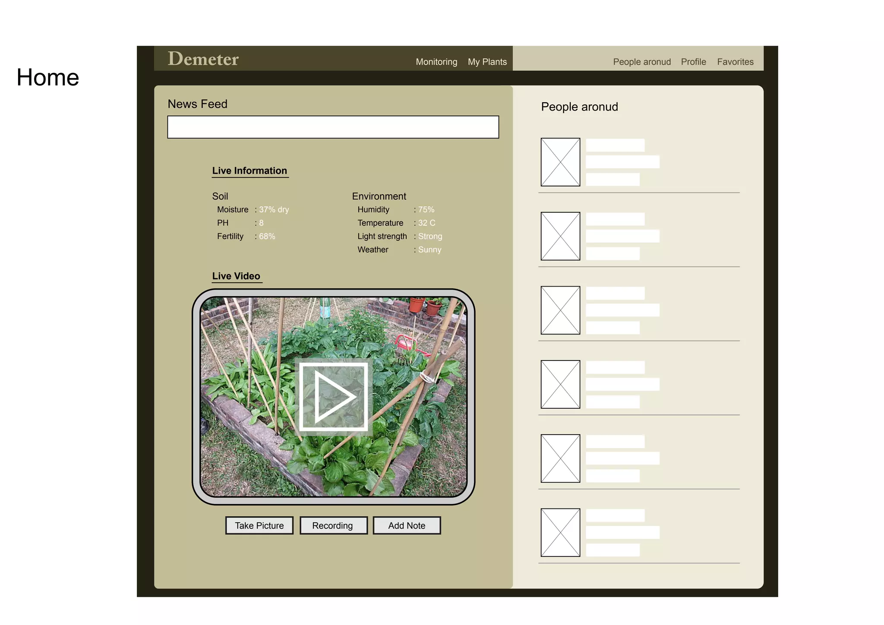The height and width of the screenshot is (625, 884).
Task: Select the fourth person's avatar placeholder
Action: pyautogui.click(x=560, y=384)
